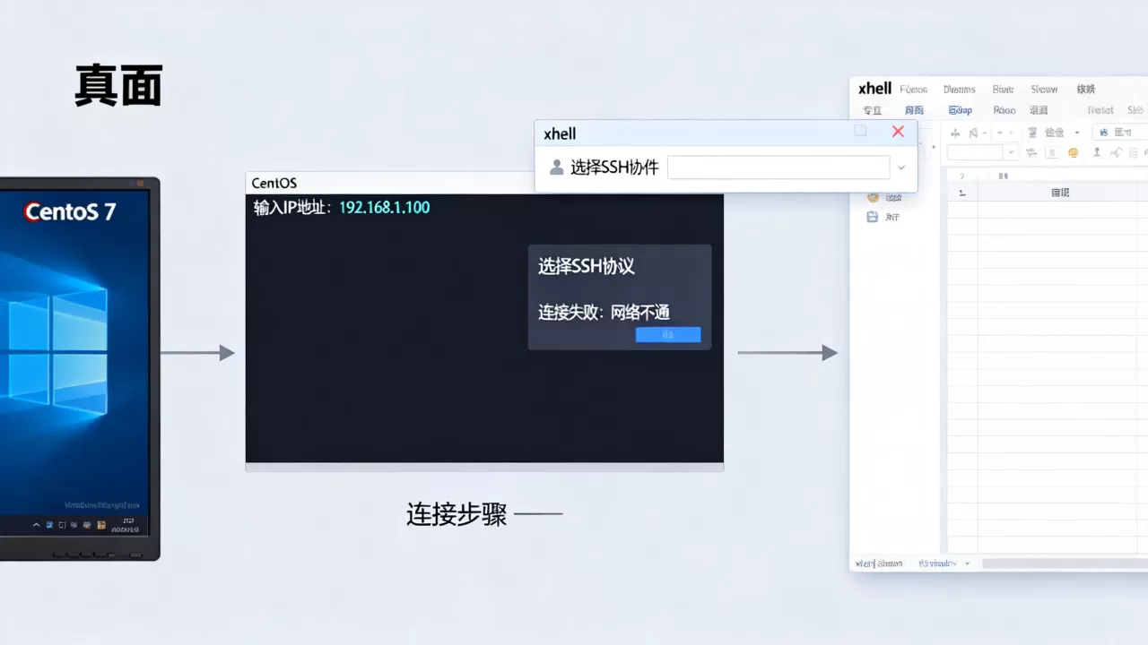
Task: Open the Fiuton menu in xhell window
Action: [x=914, y=90]
